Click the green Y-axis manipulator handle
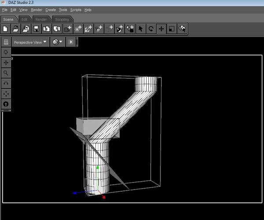 pos(98,168)
